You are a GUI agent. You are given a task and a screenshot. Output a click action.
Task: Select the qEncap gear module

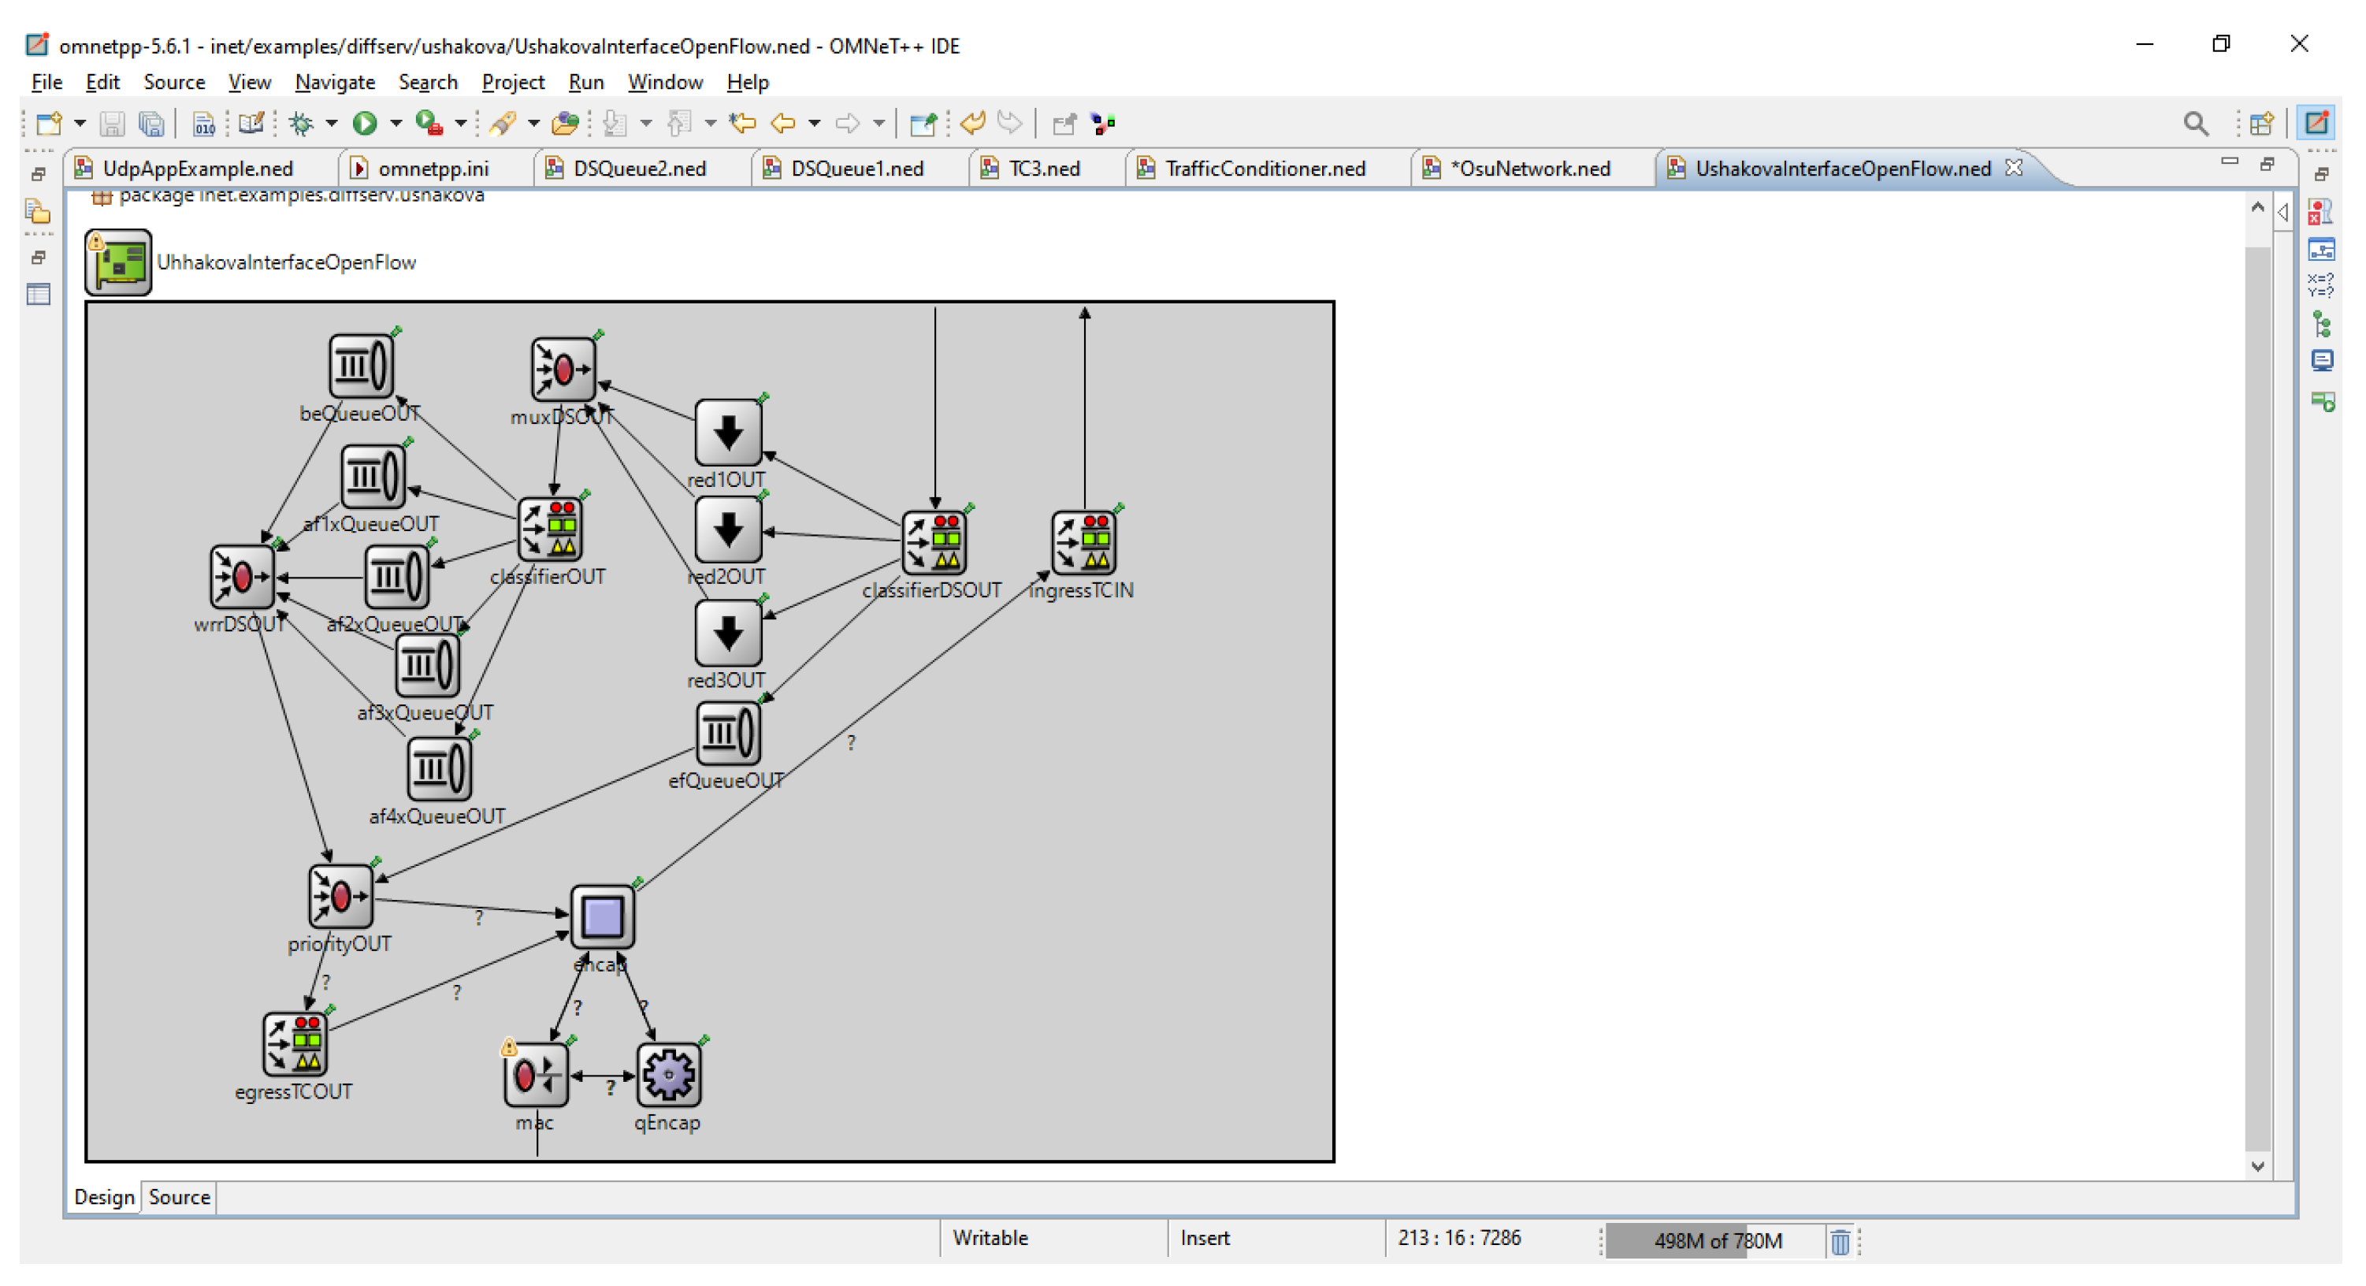point(668,1074)
